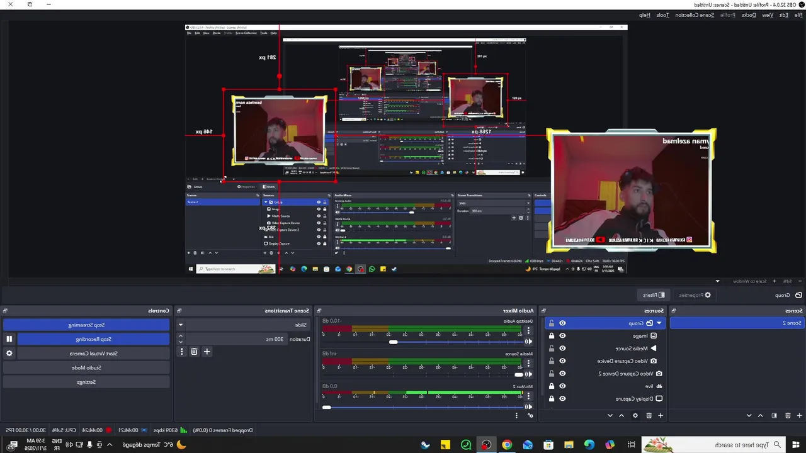The image size is (806, 453).
Task: Click Stop Recording button
Action: [94, 339]
